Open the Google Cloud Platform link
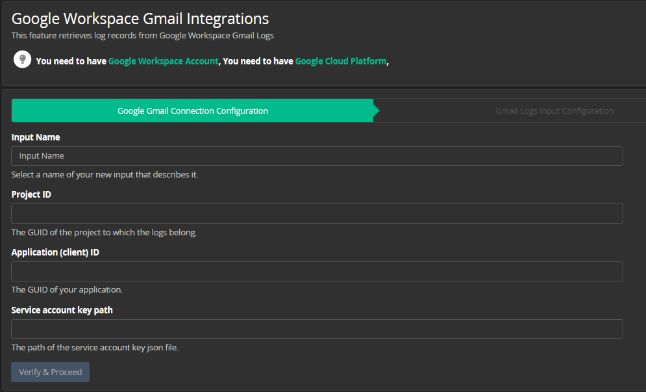 (341, 61)
